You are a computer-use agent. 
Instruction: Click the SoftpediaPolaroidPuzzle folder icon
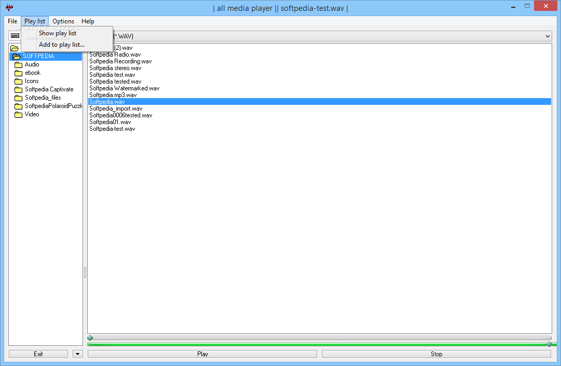18,106
